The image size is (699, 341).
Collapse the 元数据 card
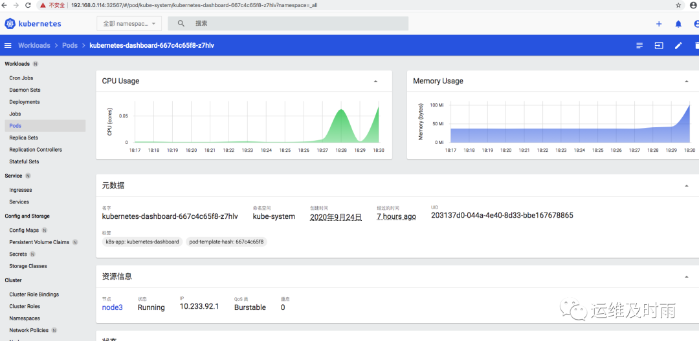point(687,186)
